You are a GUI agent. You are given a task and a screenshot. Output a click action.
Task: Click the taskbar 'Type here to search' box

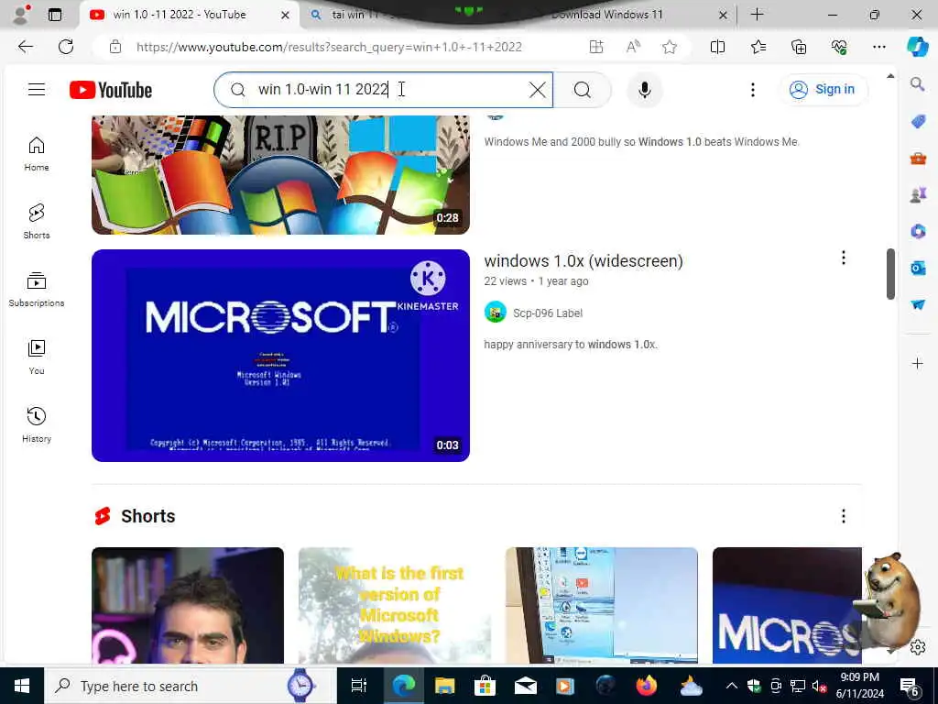pyautogui.click(x=190, y=686)
